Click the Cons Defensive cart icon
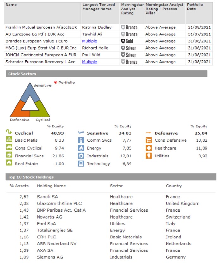 [149, 140]
